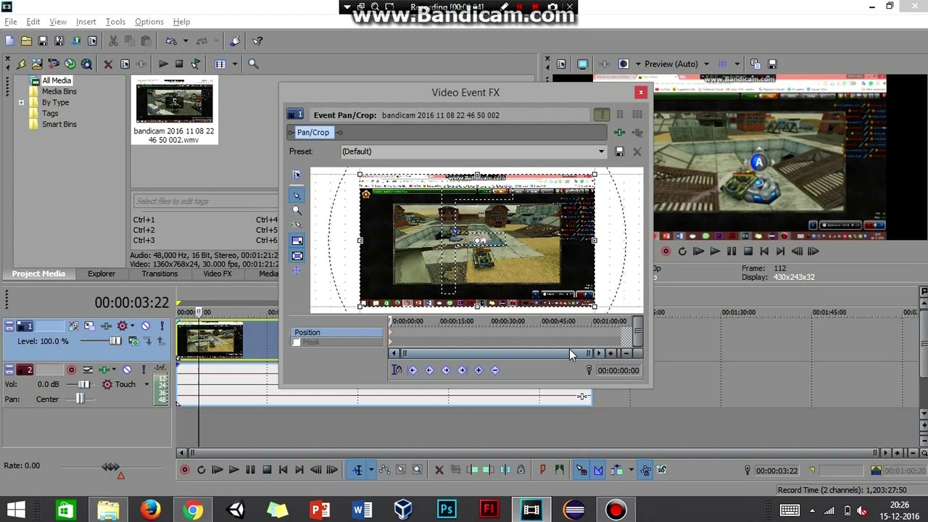Toggle Lock Aspect Ratio in Pan/Crop
The image size is (928, 522).
(297, 241)
